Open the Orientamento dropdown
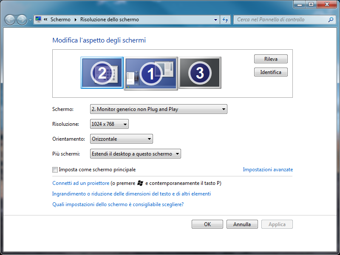This screenshot has width=340, height=255. [x=121, y=139]
